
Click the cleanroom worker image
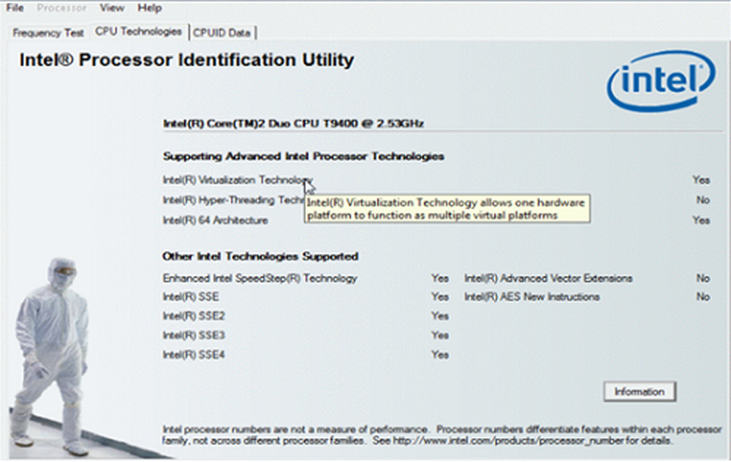52,357
